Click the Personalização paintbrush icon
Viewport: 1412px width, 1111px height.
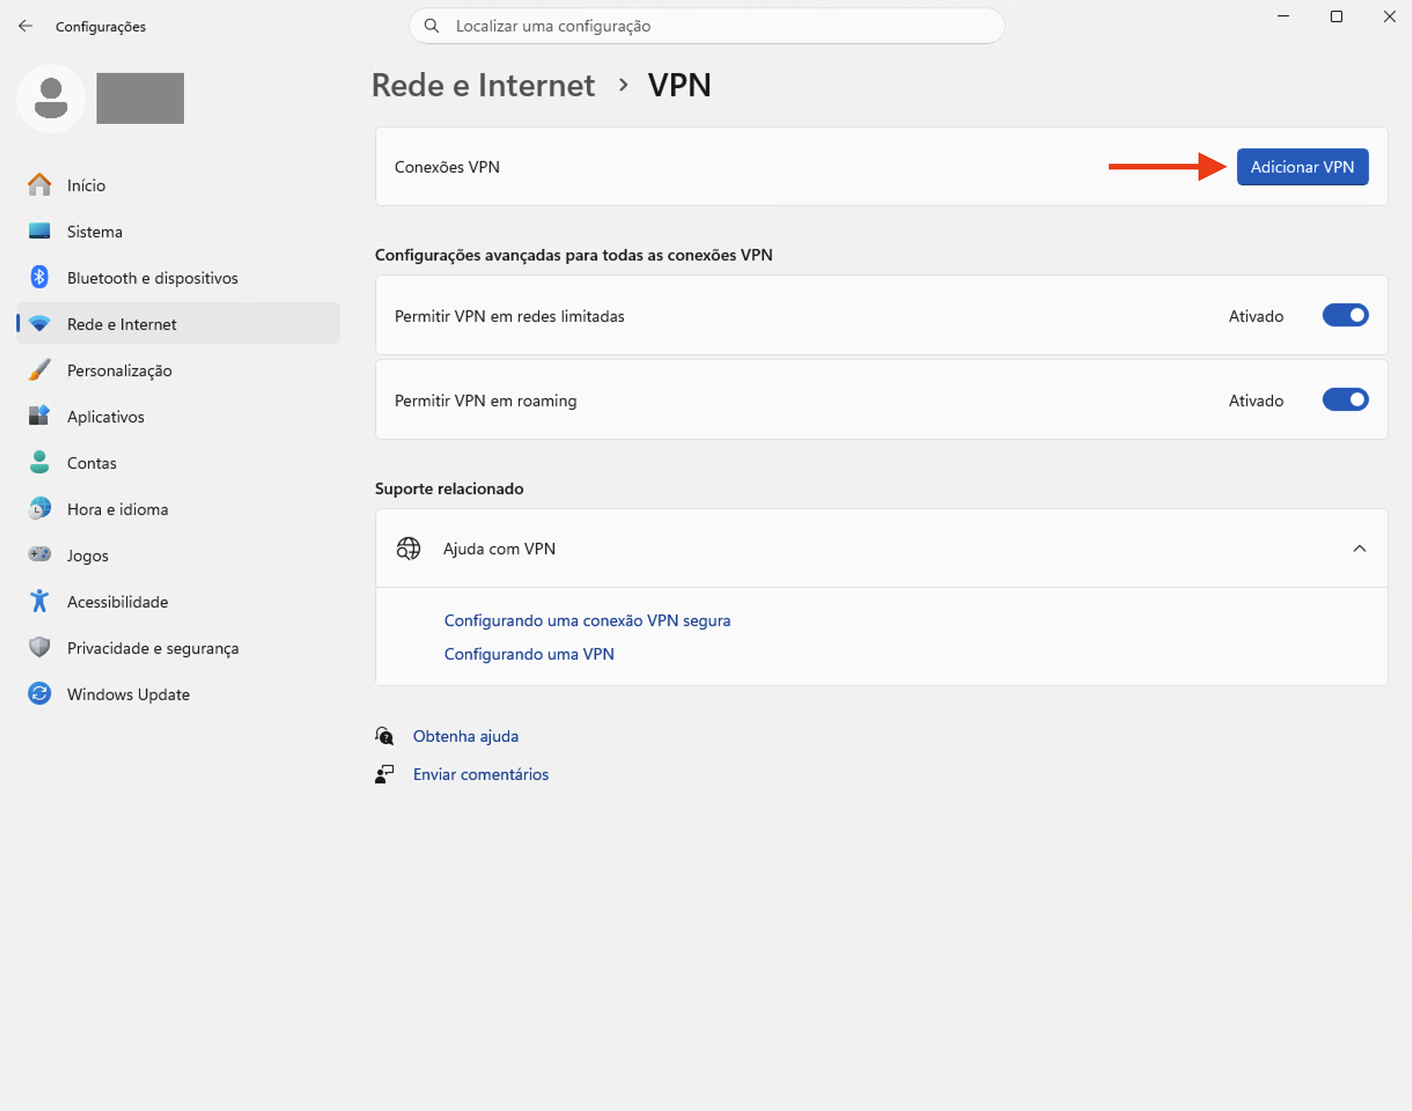click(x=40, y=370)
